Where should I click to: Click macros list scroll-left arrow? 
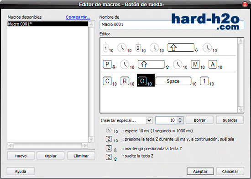tap(11, 146)
